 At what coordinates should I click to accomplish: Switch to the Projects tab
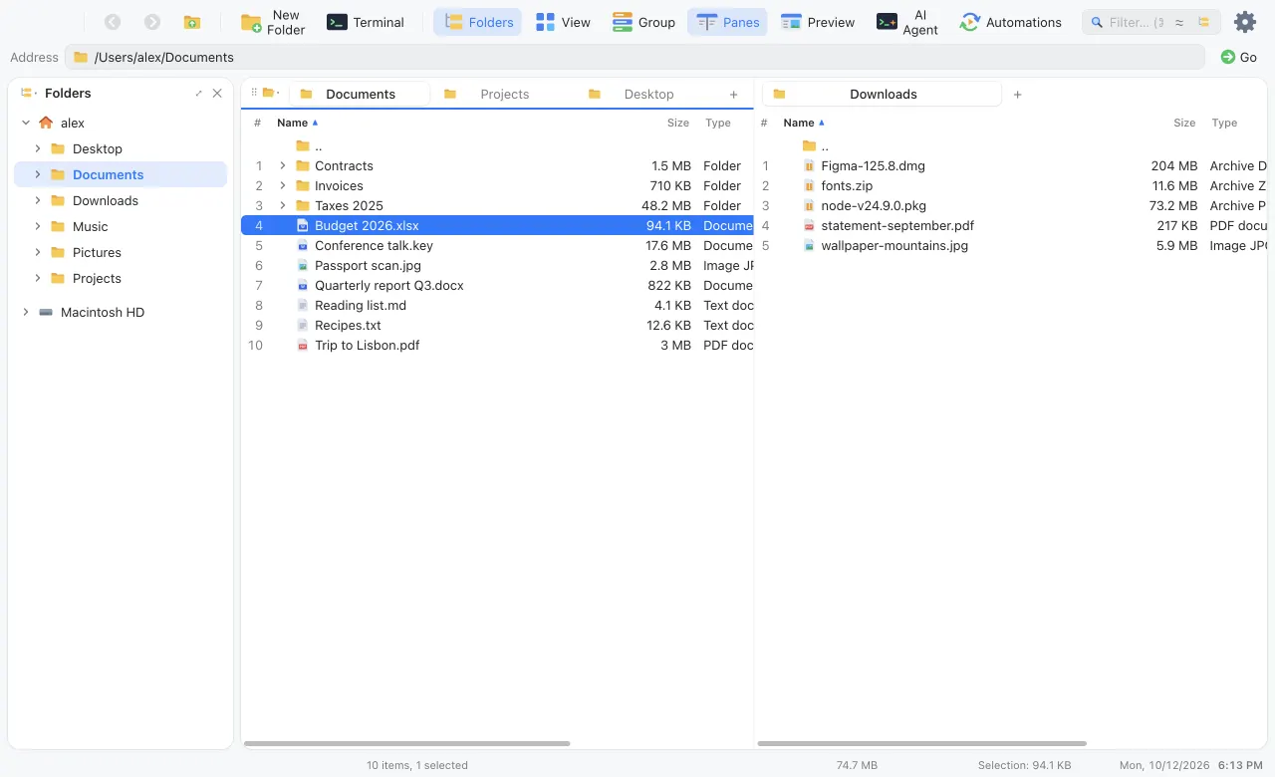point(504,94)
